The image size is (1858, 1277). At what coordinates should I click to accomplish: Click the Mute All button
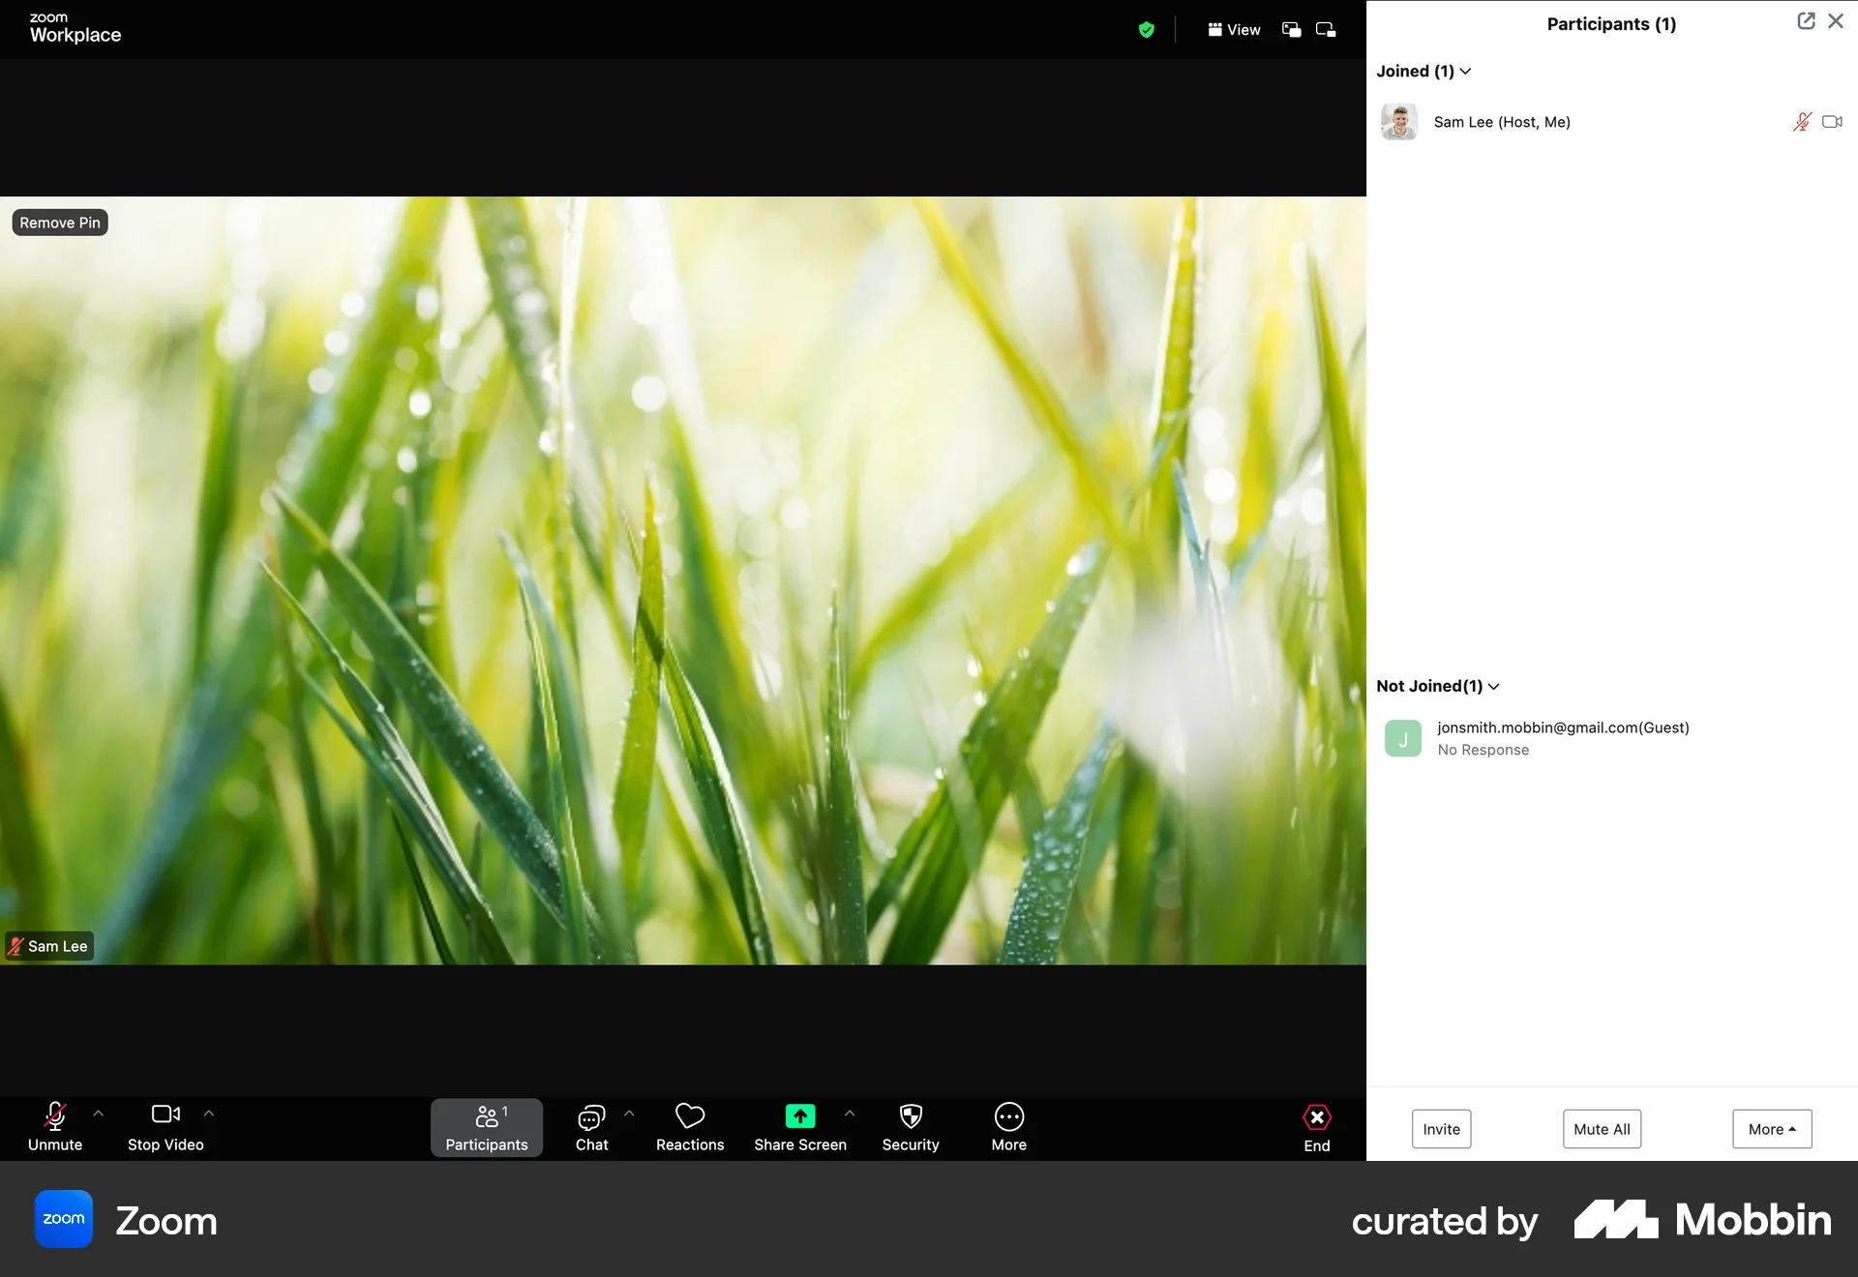pos(1601,1129)
